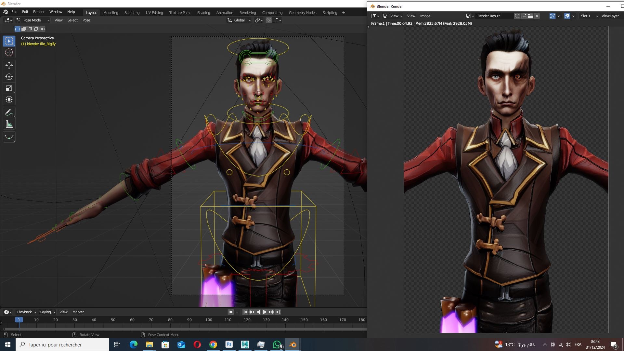Pick the Rotate tool
624x351 pixels.
(9, 77)
